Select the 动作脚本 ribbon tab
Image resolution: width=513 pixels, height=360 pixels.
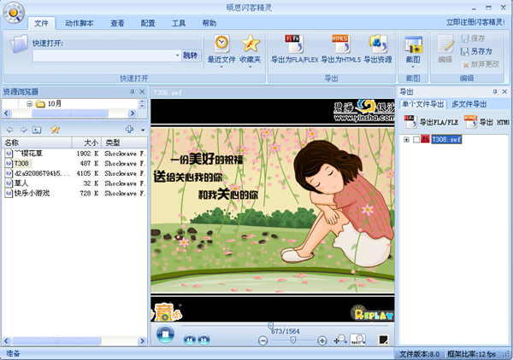click(x=80, y=23)
